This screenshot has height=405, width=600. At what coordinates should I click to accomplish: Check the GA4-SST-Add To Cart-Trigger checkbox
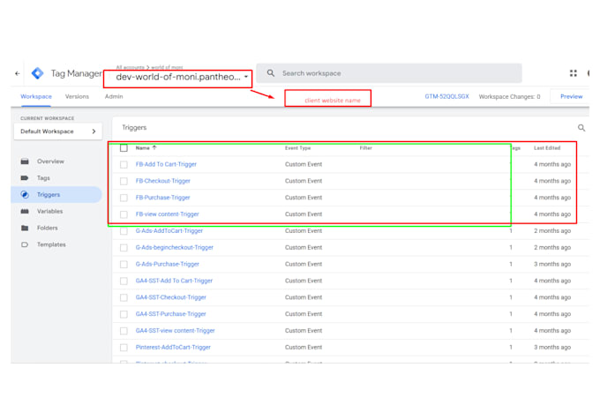coord(124,281)
